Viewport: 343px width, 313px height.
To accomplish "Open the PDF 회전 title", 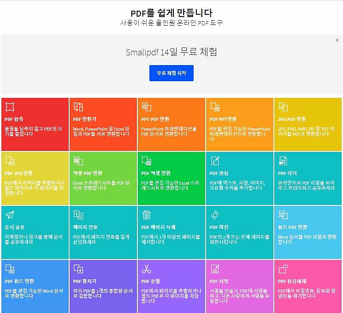I will point(219,227).
